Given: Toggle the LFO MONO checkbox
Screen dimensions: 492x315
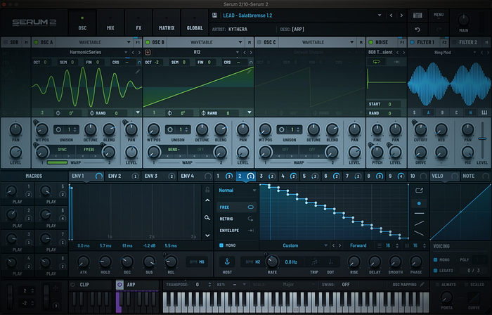Looking at the screenshot, I should point(222,245).
